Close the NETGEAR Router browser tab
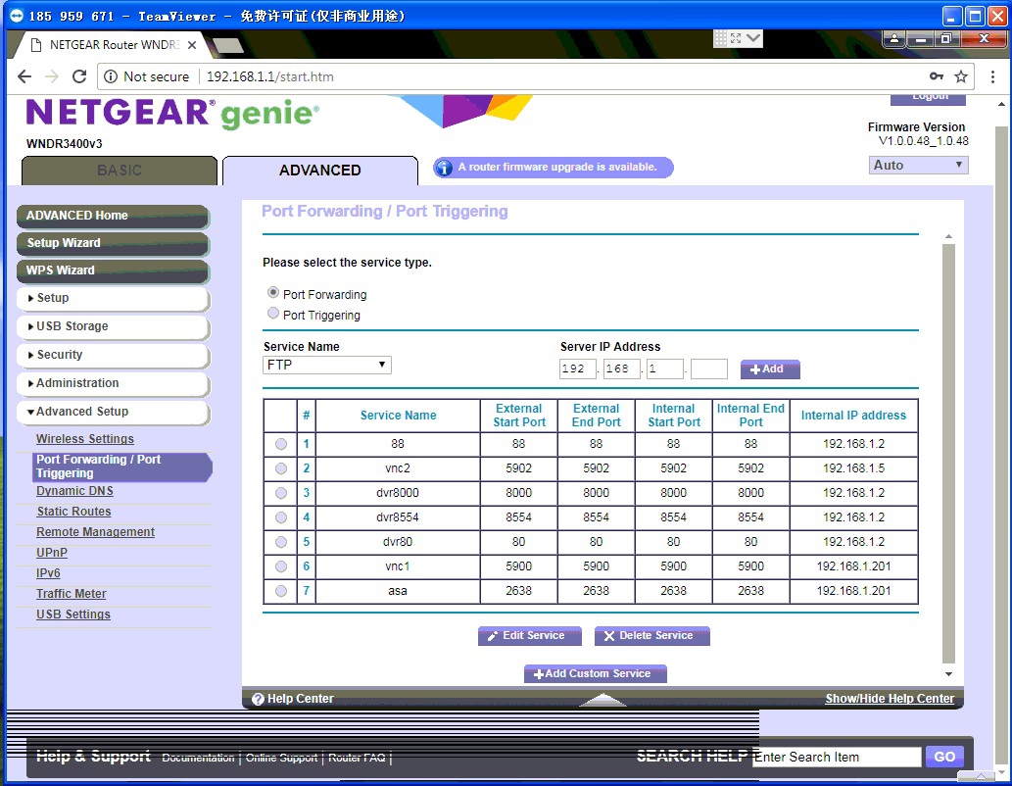This screenshot has height=786, width=1012. point(192,45)
